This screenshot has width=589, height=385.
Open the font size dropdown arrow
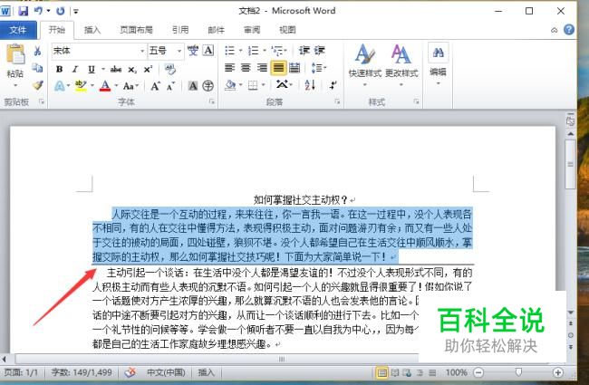[x=179, y=51]
